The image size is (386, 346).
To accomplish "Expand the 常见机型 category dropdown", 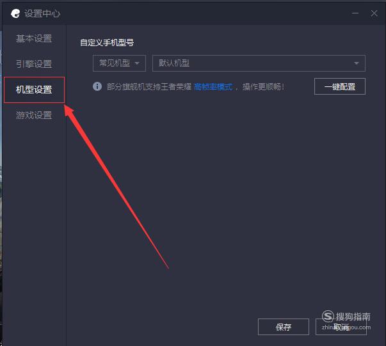I will pyautogui.click(x=120, y=63).
